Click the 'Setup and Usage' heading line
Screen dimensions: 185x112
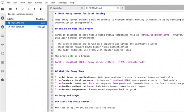point(67,95)
